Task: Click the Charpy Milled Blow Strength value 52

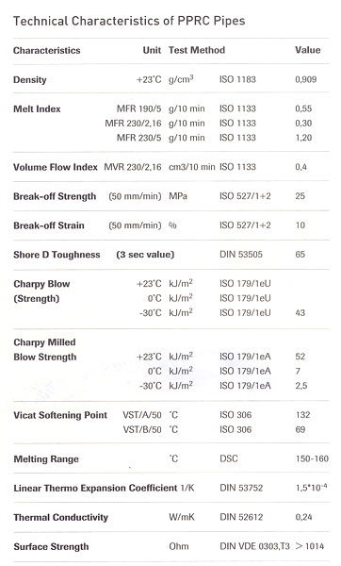Action: (x=300, y=357)
